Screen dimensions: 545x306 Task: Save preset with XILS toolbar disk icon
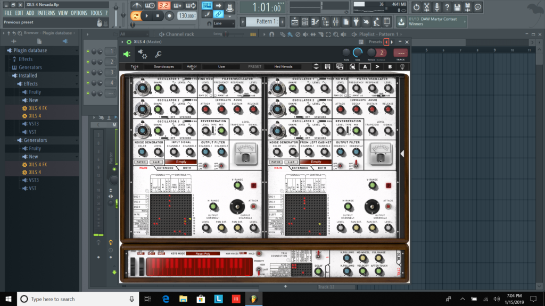coord(327,66)
